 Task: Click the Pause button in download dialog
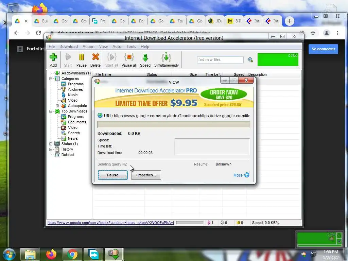[x=113, y=175]
